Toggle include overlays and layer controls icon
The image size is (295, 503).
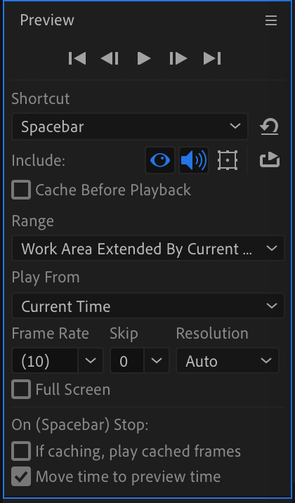[228, 160]
